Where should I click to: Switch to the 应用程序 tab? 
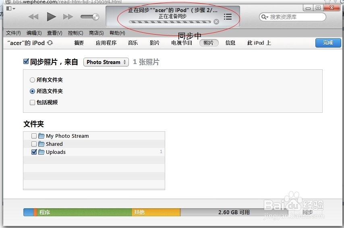point(106,43)
